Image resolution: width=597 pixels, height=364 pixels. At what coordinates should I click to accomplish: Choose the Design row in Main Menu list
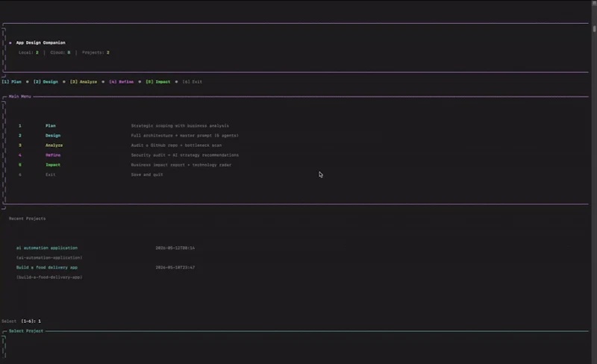128,136
